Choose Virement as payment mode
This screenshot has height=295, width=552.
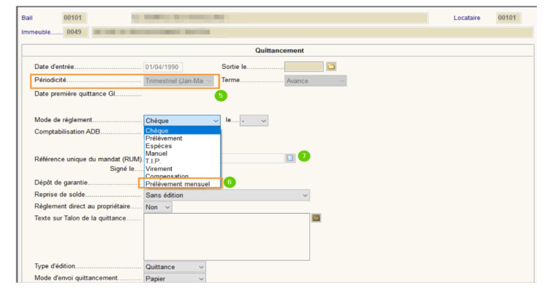tap(159, 169)
